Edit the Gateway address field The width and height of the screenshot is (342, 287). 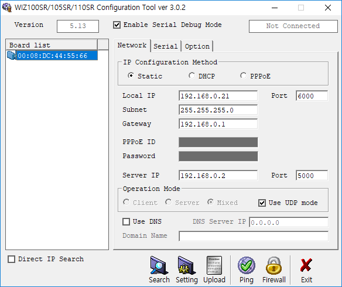(218, 124)
